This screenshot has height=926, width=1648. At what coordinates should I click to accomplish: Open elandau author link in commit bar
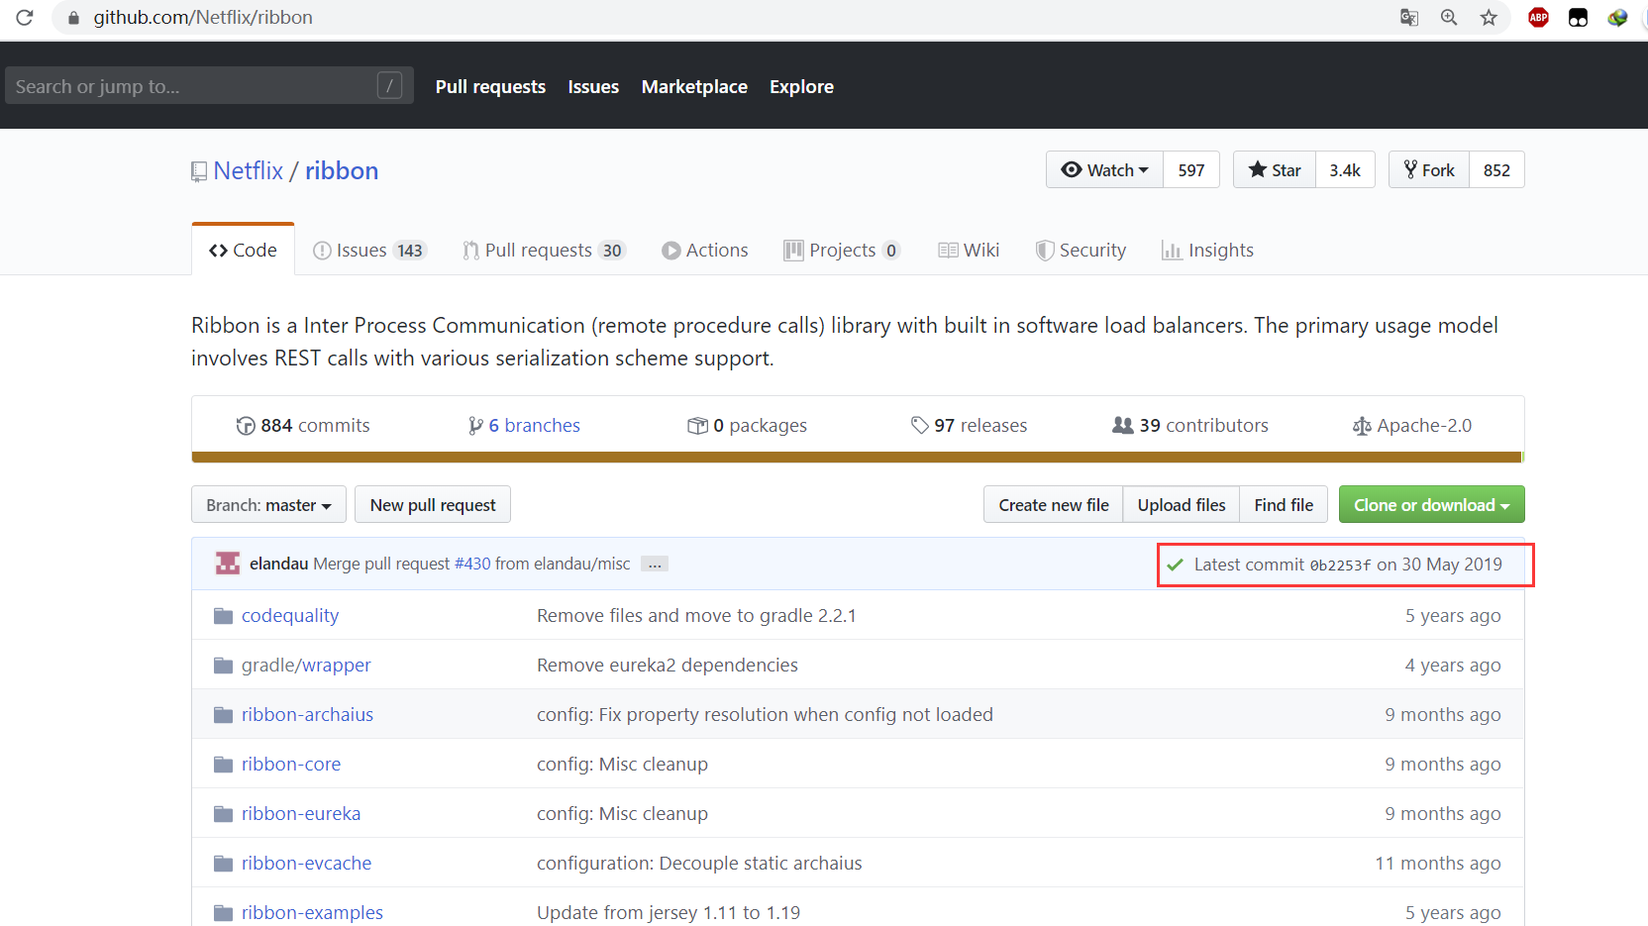(278, 564)
